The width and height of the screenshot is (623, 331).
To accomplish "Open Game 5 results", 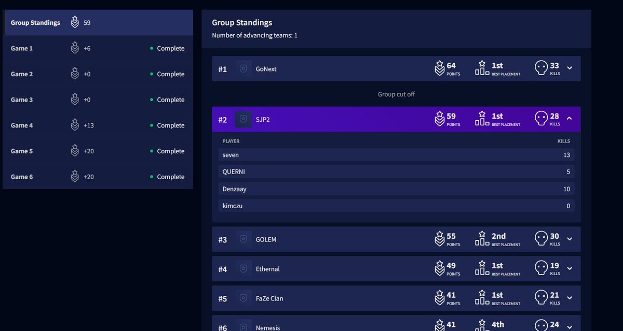I will click(98, 151).
